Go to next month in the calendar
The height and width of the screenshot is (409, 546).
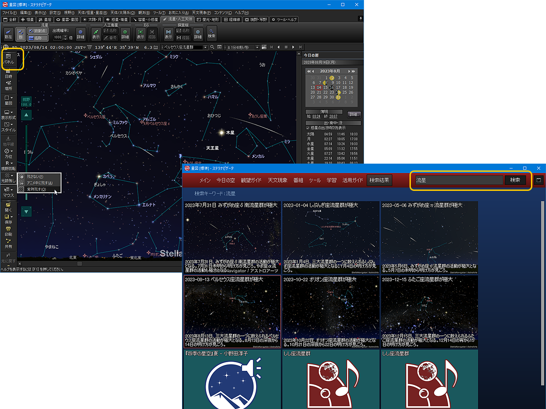[x=349, y=71]
